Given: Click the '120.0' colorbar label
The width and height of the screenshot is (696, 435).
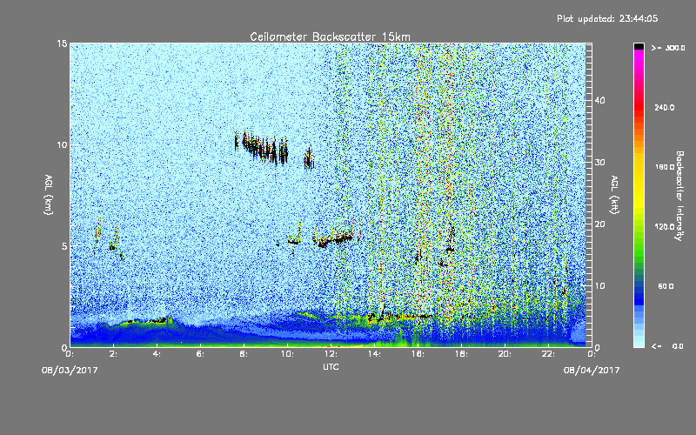Looking at the screenshot, I should [665, 227].
